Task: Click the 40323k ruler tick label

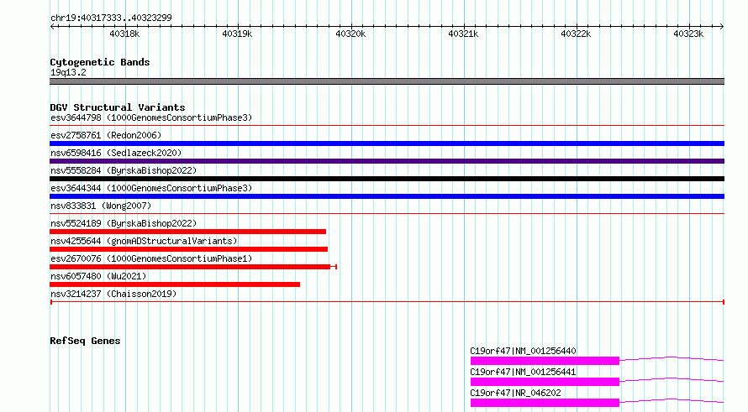Action: (x=688, y=34)
